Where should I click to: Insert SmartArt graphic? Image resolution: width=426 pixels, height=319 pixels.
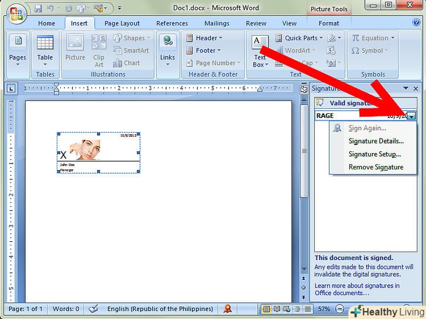click(131, 50)
